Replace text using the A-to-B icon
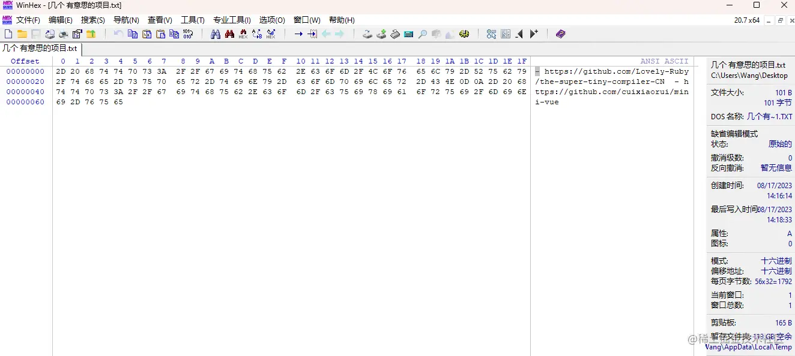 (257, 34)
